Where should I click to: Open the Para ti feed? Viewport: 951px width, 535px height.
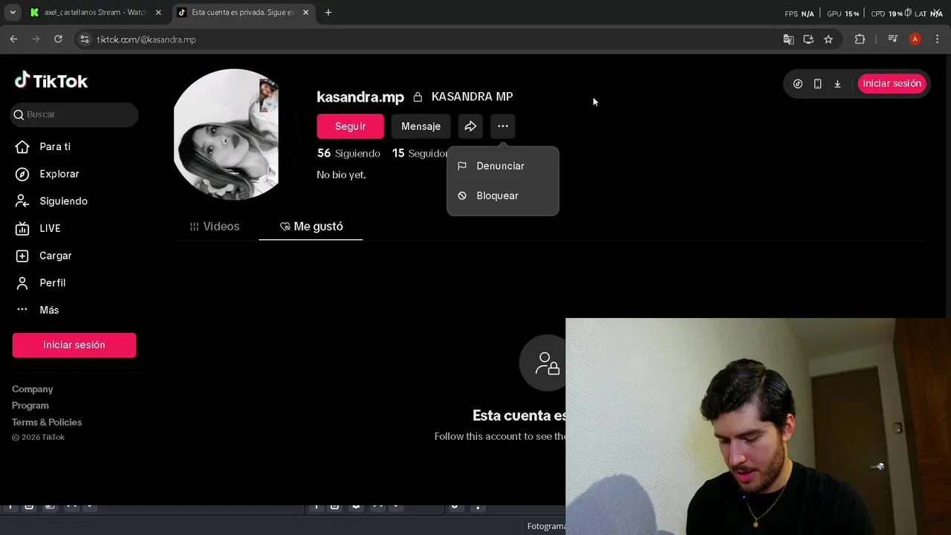pyautogui.click(x=45, y=146)
